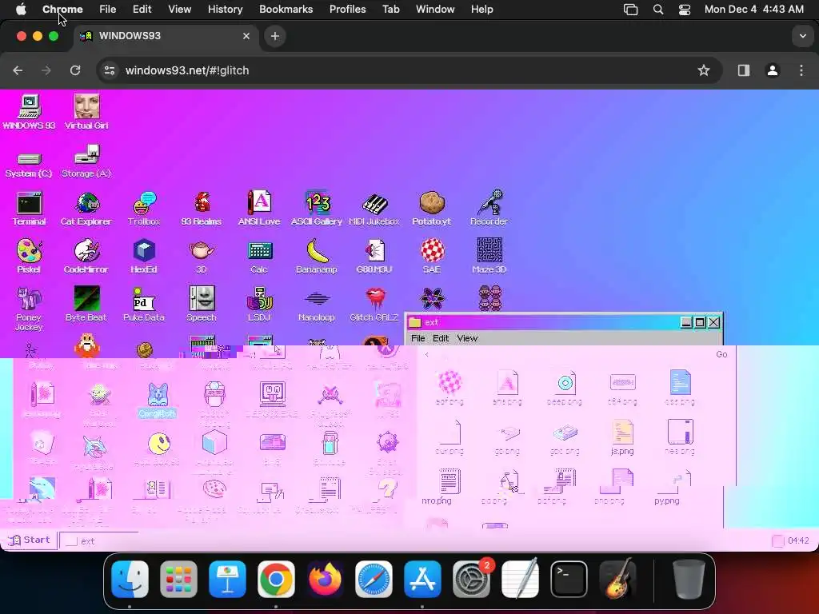
Task: Open the MIDI Jukebox icon
Action: click(x=374, y=209)
